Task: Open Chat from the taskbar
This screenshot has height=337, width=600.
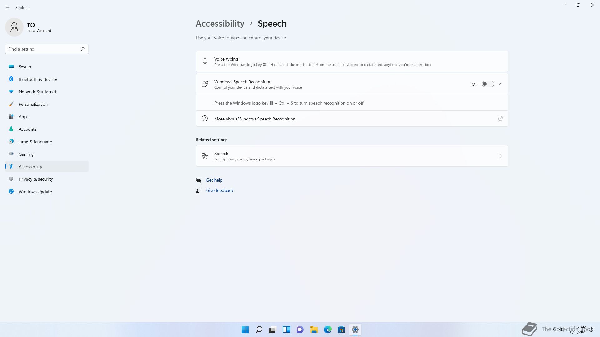Action: pyautogui.click(x=300, y=330)
